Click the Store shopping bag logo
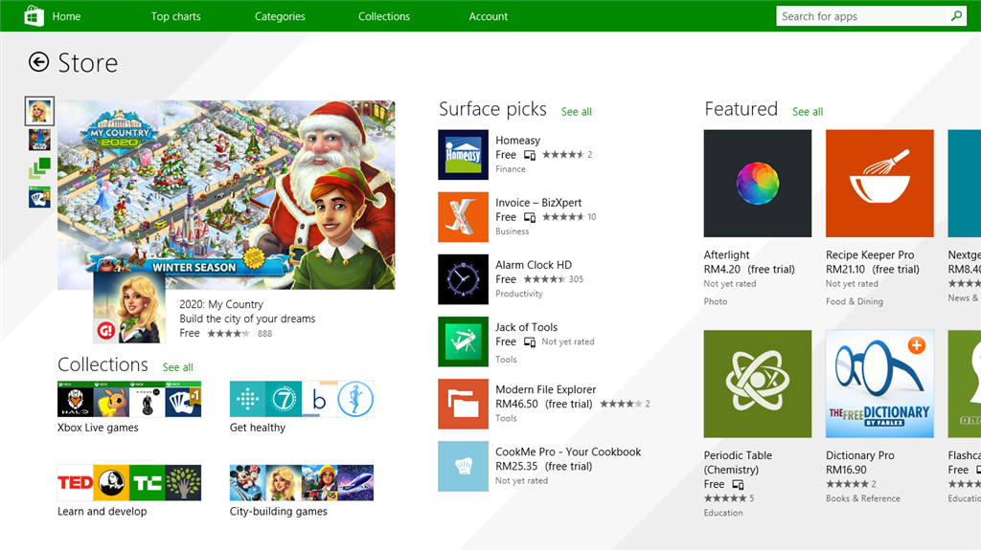The width and height of the screenshot is (981, 550). click(34, 15)
